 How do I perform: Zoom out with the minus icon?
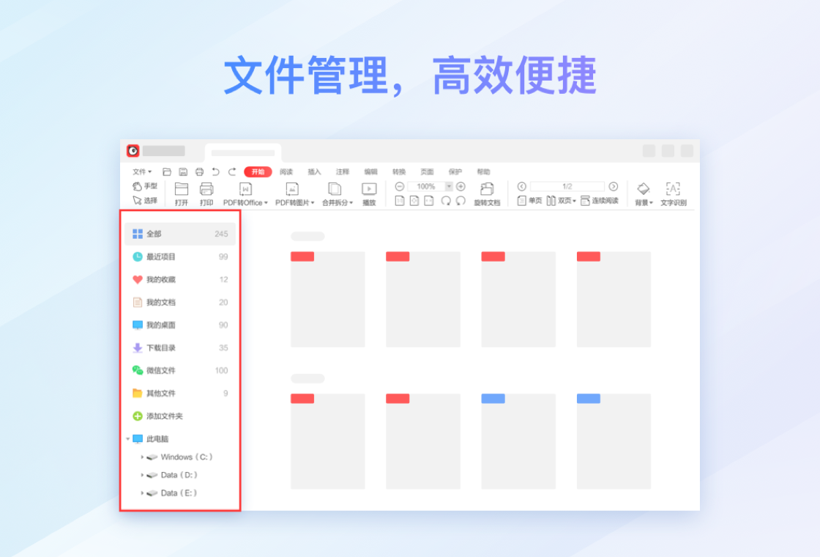click(400, 186)
